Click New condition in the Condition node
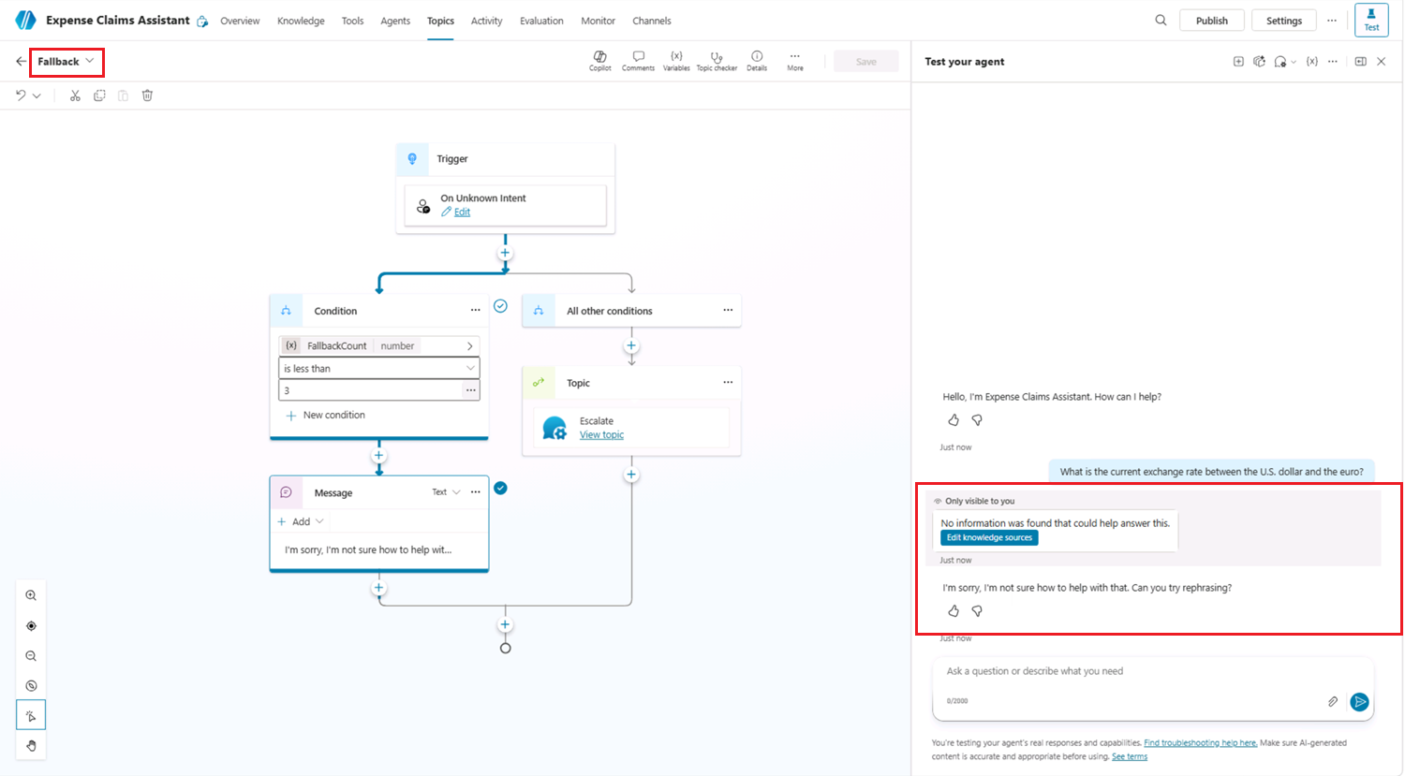The image size is (1405, 776). pyautogui.click(x=325, y=416)
